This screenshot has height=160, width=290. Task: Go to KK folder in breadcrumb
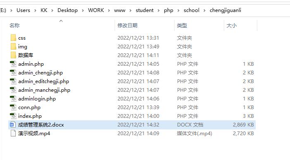tap(44, 10)
